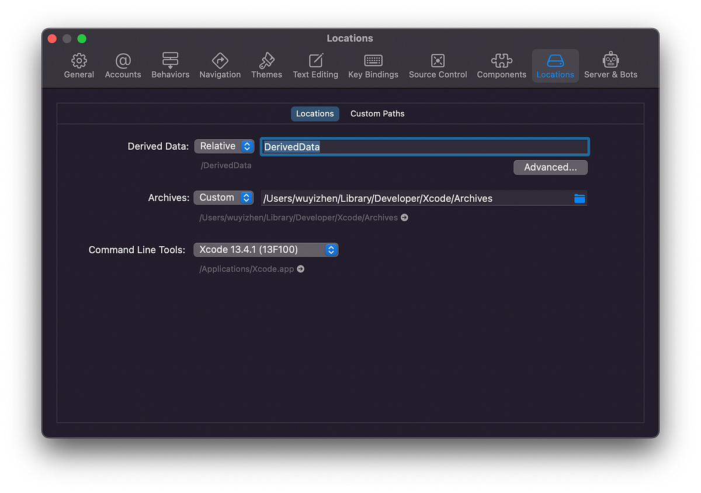This screenshot has width=701, height=493.
Task: Open the Components preferences pane
Action: pos(501,66)
